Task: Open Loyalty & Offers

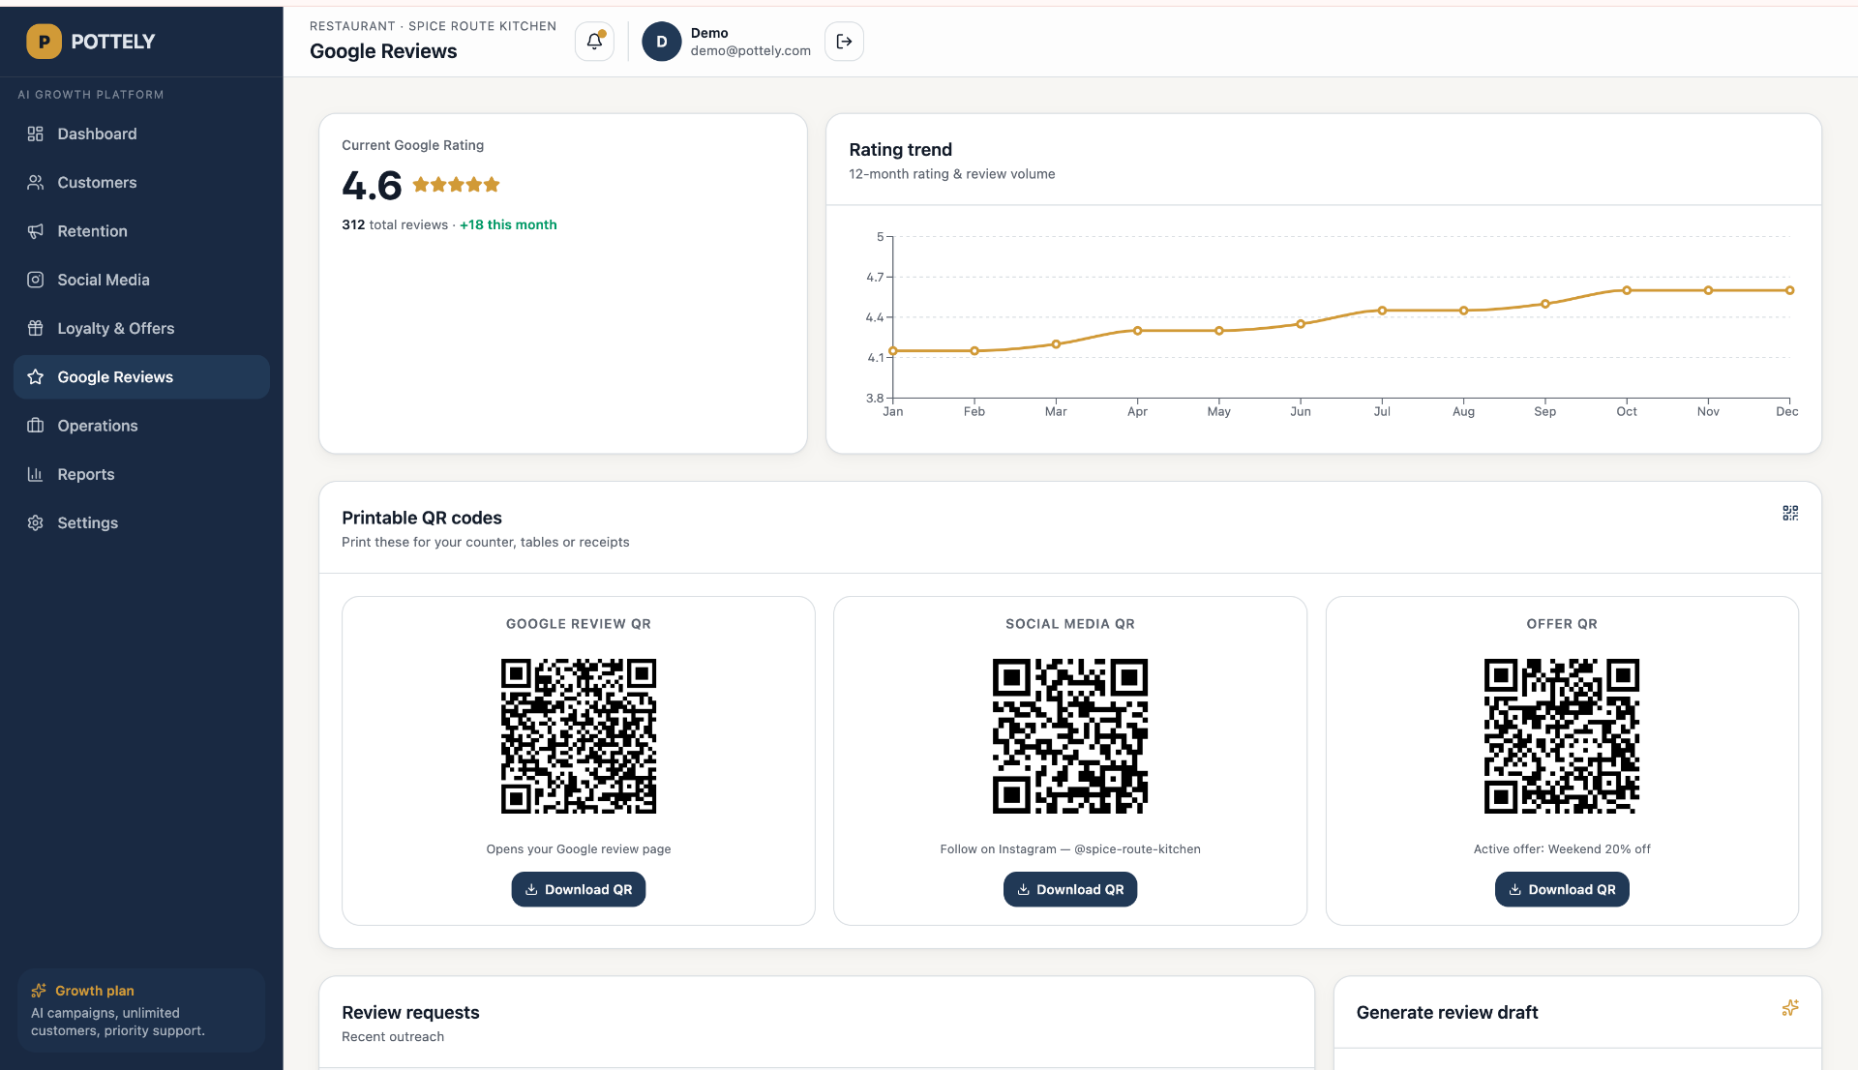Action: tap(141, 328)
